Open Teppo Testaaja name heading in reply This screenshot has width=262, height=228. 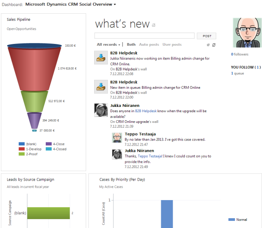(x=140, y=134)
